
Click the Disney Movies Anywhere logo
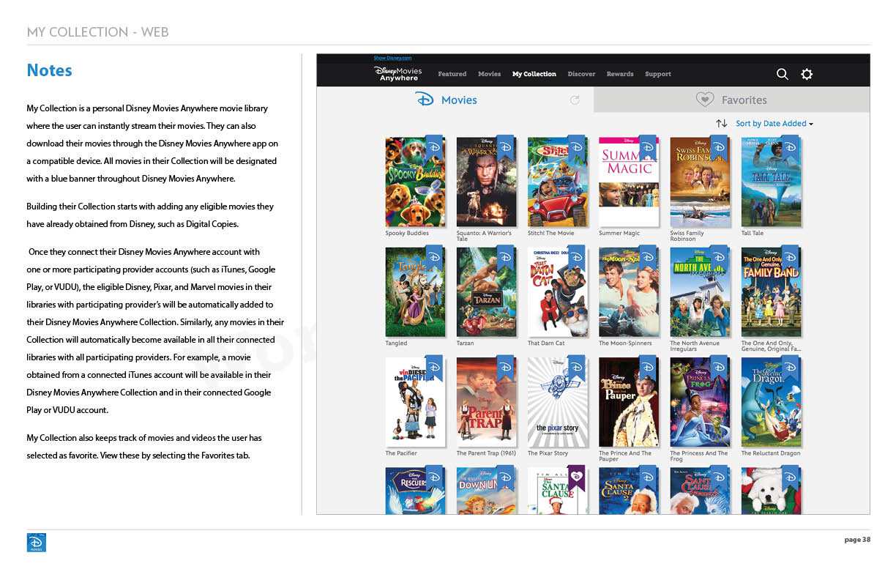[398, 73]
